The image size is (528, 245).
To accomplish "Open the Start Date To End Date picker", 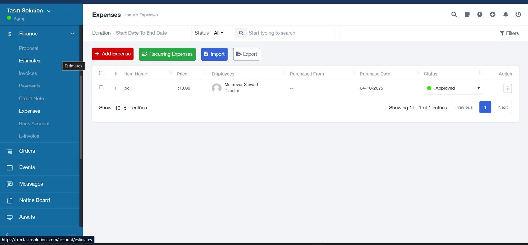I will pos(142,33).
